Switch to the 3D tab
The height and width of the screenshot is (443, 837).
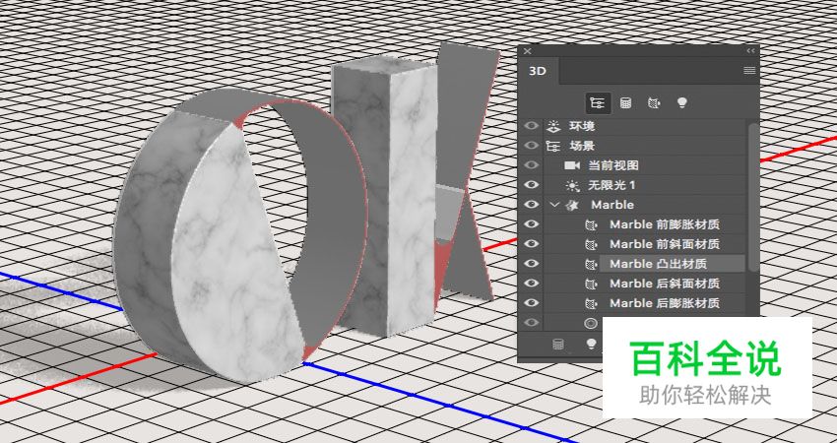point(538,71)
